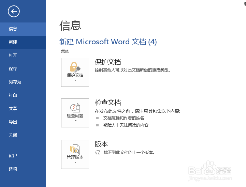Open 选项 in the sidebar
Viewport: 246px width, 187px height.
point(23,169)
